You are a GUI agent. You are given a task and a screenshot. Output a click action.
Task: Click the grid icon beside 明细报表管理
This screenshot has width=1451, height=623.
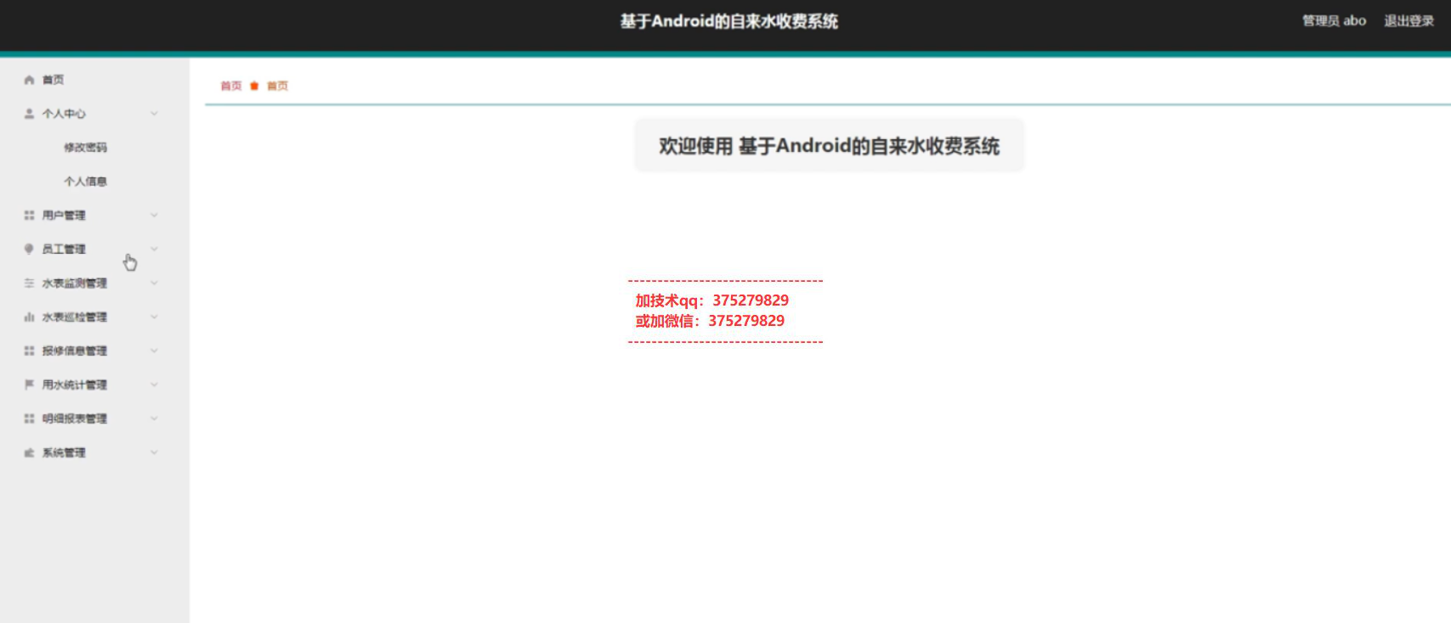pyautogui.click(x=29, y=418)
